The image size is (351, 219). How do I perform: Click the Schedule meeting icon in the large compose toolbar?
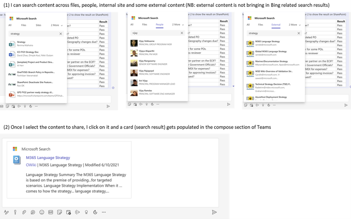(x=69, y=212)
